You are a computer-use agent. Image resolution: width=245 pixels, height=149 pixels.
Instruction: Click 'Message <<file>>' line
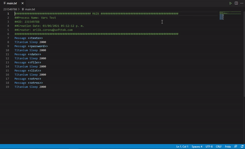tap(28, 62)
